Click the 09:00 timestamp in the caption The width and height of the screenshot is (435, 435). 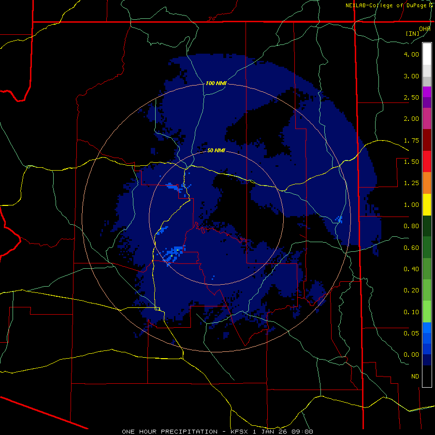click(x=302, y=432)
